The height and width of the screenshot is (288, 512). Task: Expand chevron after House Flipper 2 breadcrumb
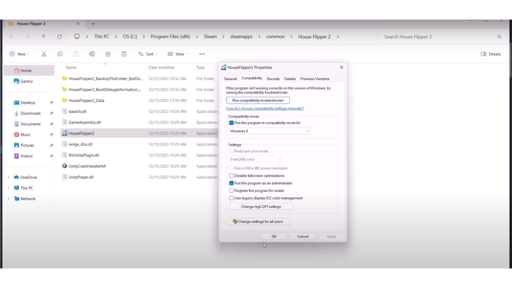pos(337,36)
